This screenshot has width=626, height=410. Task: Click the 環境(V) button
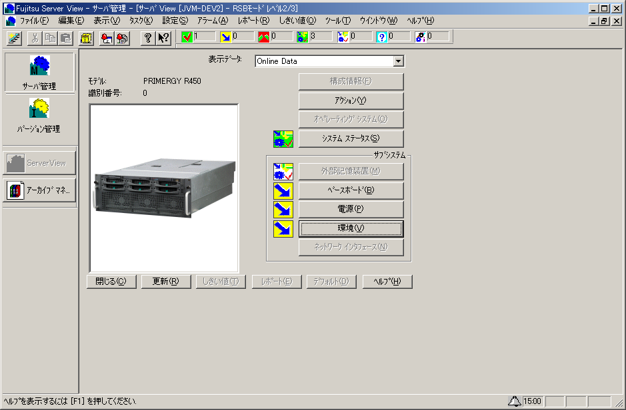click(351, 228)
